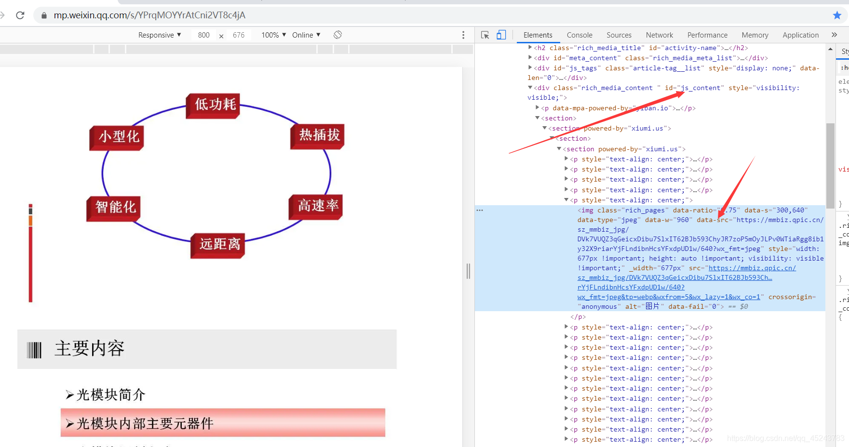849x447 pixels.
Task: Expand the div js_tags node
Action: [530, 67]
